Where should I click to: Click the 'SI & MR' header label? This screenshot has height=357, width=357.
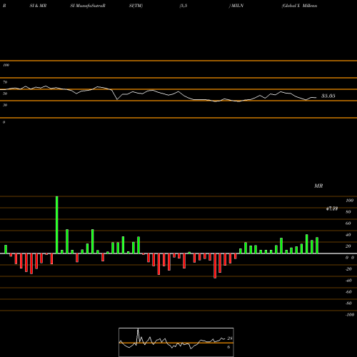tap(38, 6)
